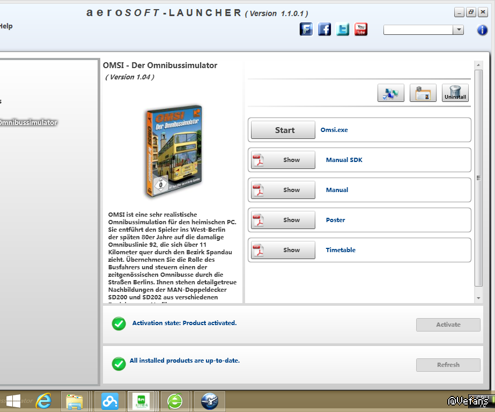Uninstall OMSI with the trash button
Viewport: 495px width, 412px height.
click(x=455, y=93)
